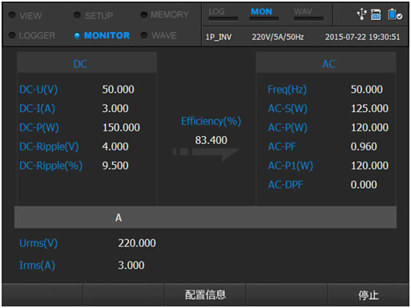Switch to the LOG tab
The height and width of the screenshot is (308, 411).
[223, 14]
